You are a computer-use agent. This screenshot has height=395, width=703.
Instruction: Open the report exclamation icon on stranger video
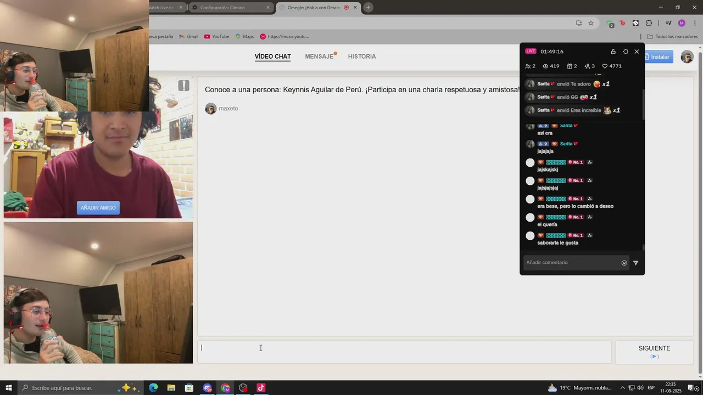183,86
